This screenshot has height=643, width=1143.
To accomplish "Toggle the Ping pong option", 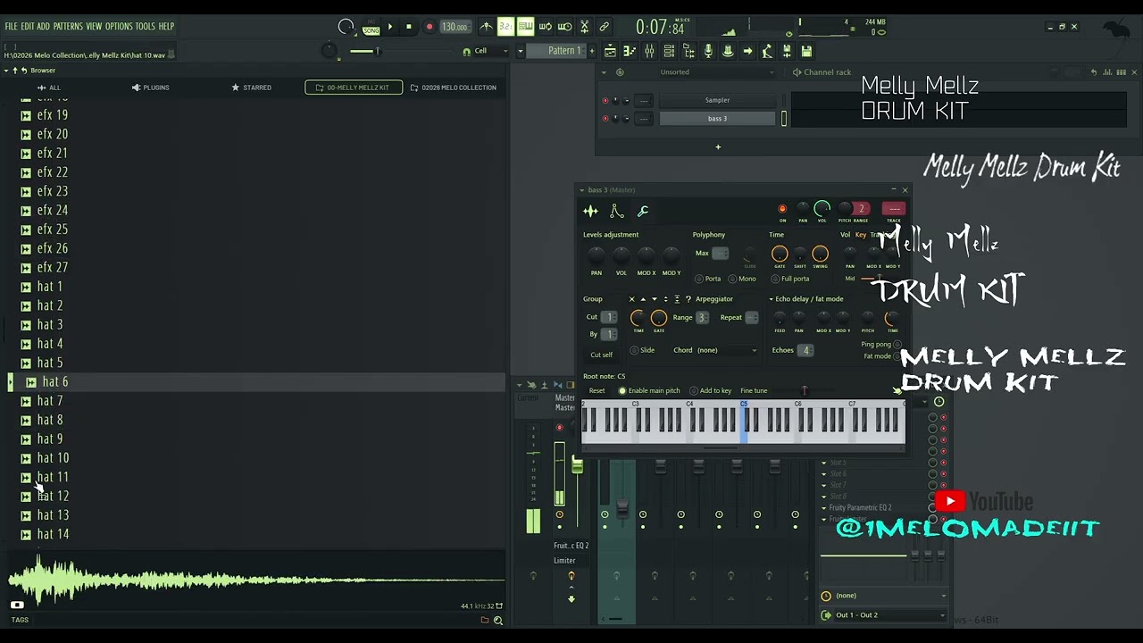I will pos(880,344).
